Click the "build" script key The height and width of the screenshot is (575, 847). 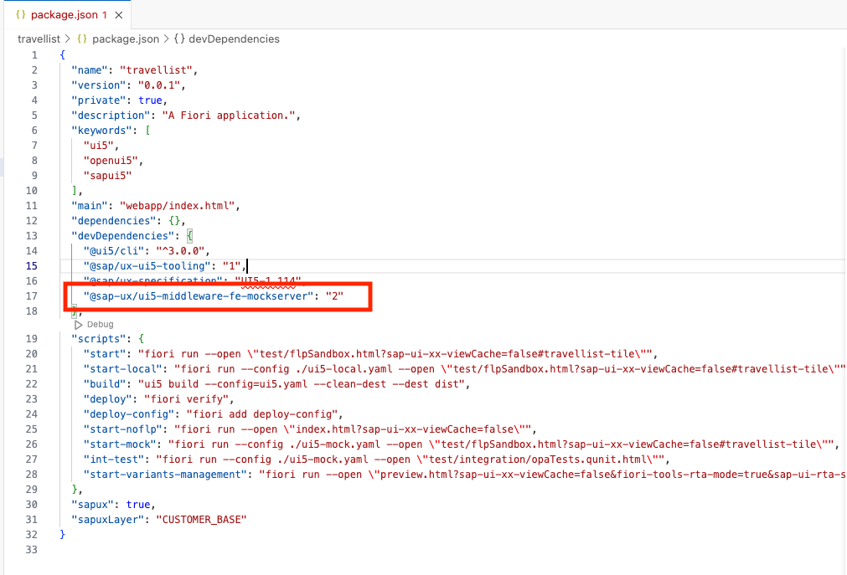(x=105, y=384)
